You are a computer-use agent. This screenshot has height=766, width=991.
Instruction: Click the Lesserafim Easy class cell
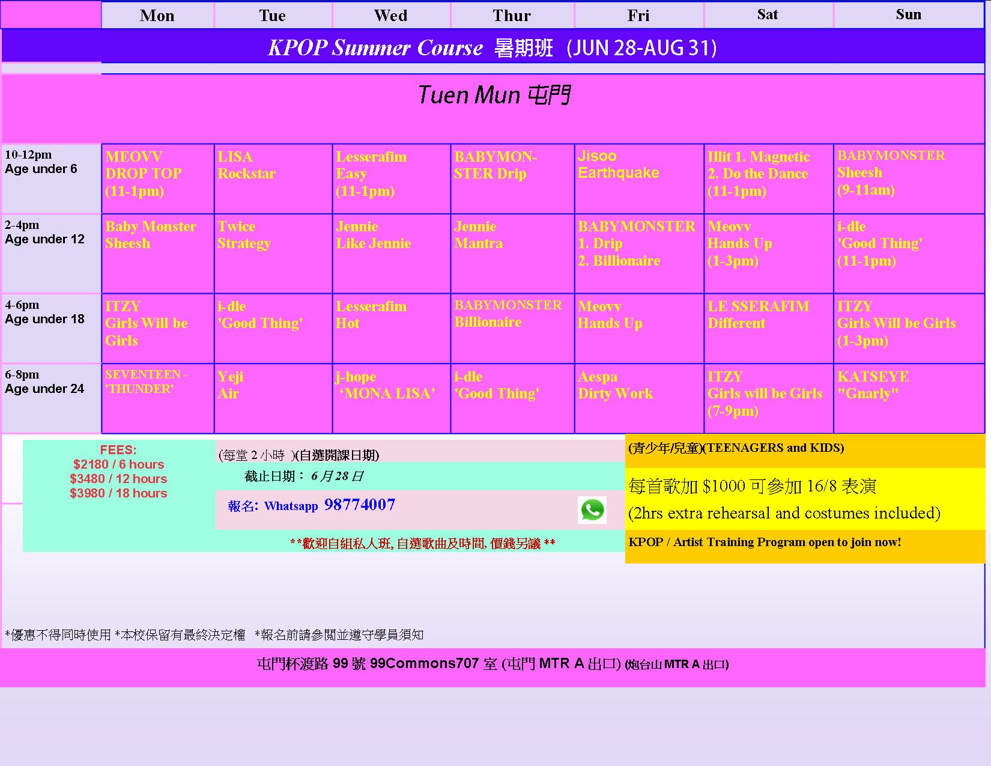(392, 178)
